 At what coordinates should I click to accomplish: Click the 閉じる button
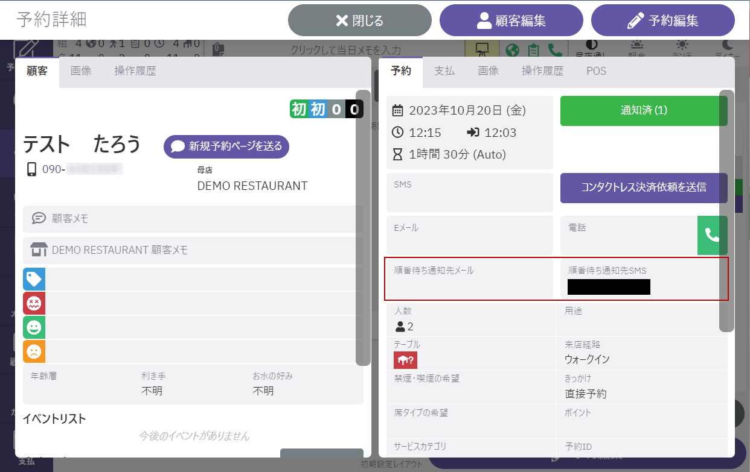point(360,20)
